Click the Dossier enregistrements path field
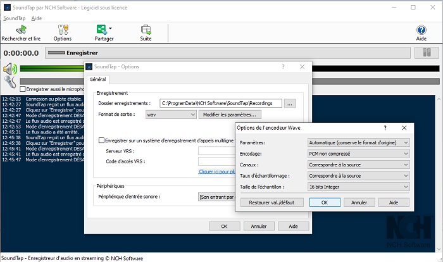This screenshot has height=262, width=443. coord(221,103)
